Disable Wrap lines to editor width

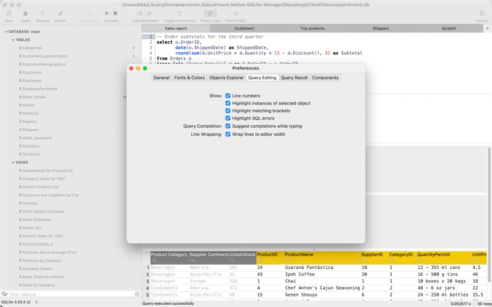click(228, 134)
